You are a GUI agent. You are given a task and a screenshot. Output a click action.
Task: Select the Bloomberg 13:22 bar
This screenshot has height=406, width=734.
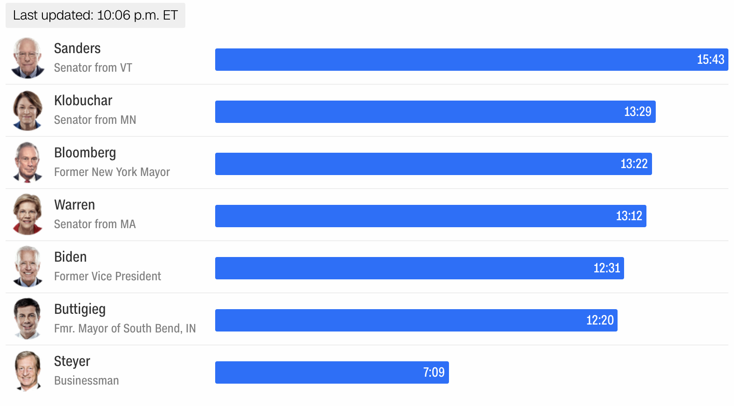tap(434, 164)
